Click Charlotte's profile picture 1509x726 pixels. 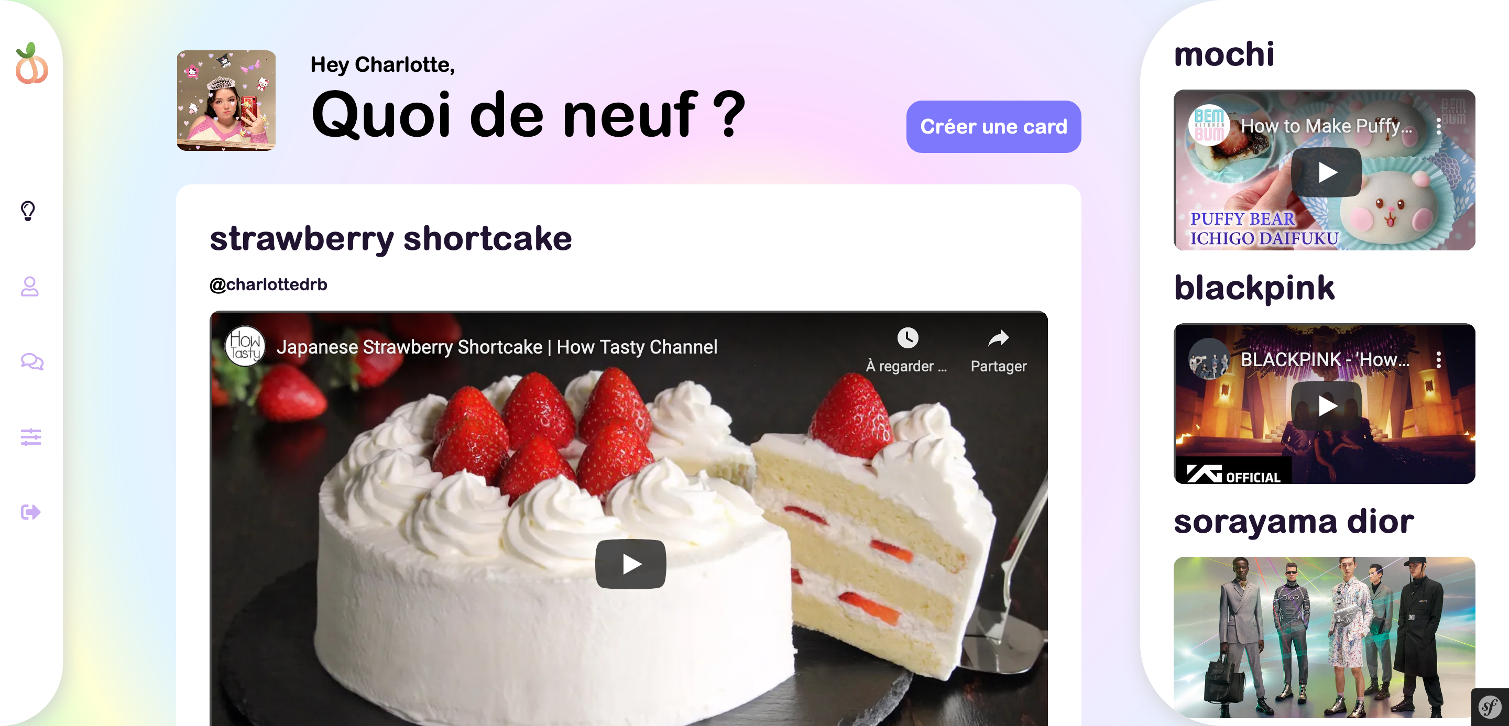click(226, 100)
